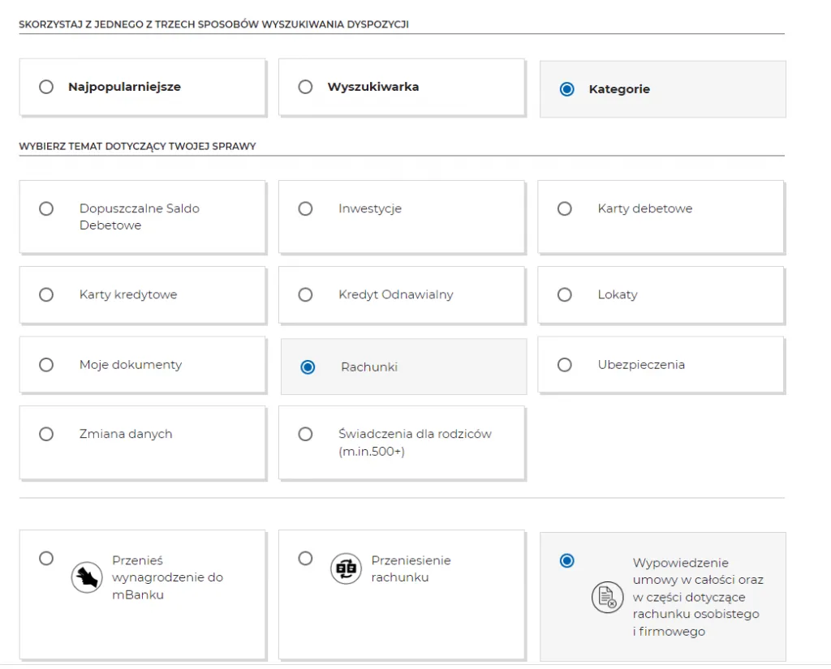Click the Przeniesienie rachunku transfer icon
The height and width of the screenshot is (669, 831).
point(346,568)
